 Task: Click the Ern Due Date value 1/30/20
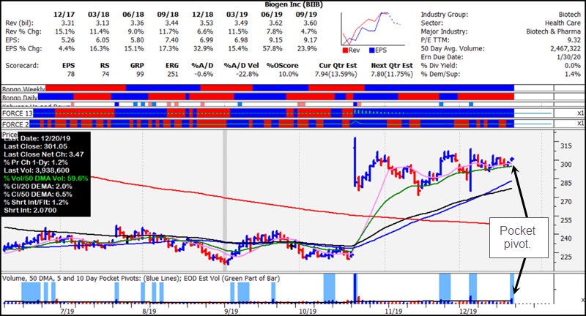[x=568, y=57]
